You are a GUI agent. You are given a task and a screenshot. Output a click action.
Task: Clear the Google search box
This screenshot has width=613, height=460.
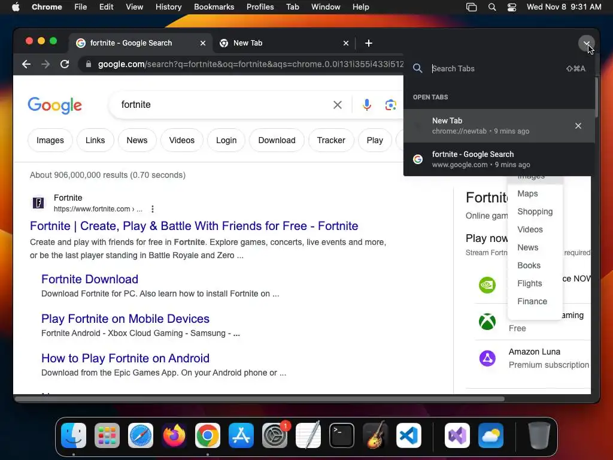tap(338, 105)
